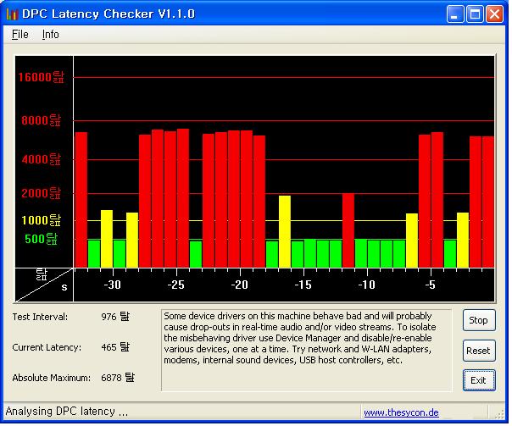The width and height of the screenshot is (512, 426).
Task: Click the -5 time axis label
Action: pos(431,285)
